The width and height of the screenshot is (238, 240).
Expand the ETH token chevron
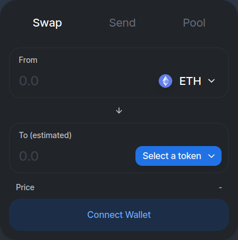(x=211, y=81)
